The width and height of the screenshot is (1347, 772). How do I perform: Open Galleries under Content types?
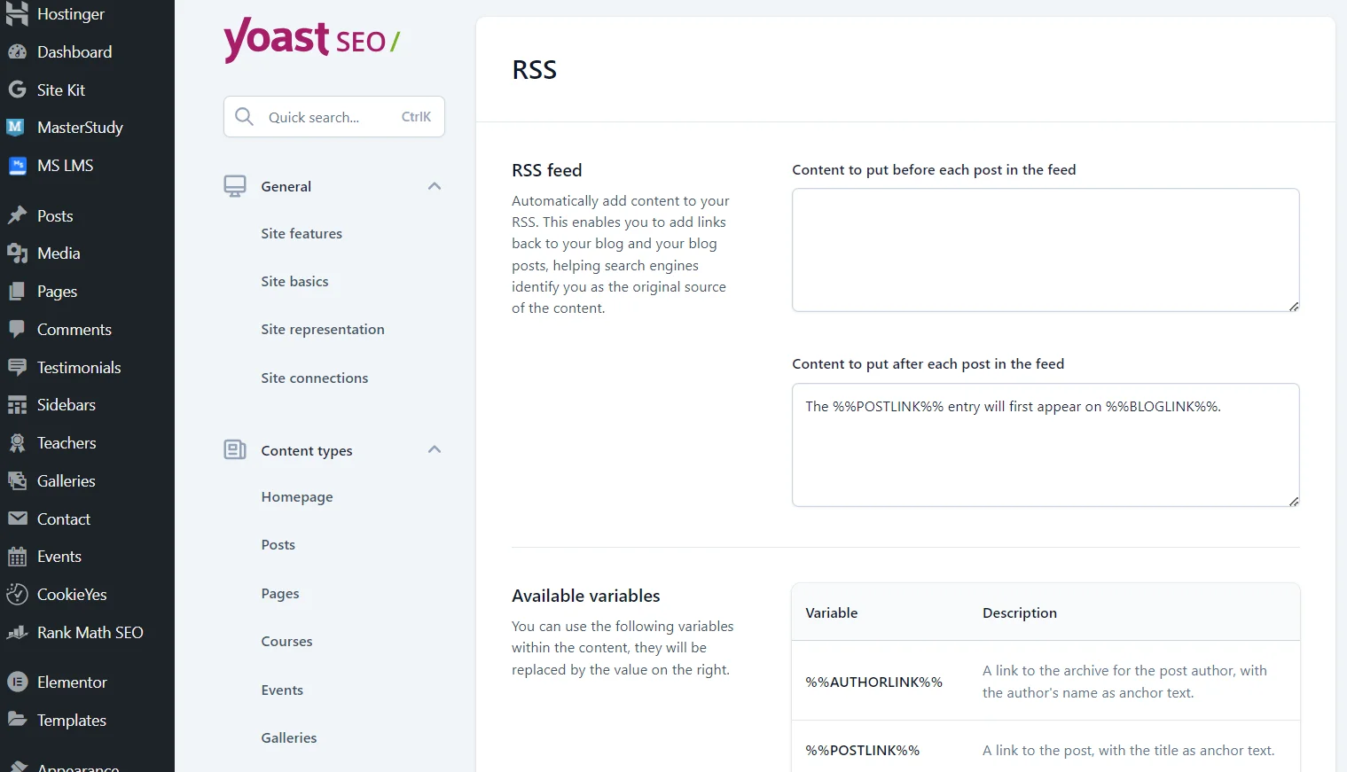pyautogui.click(x=289, y=738)
